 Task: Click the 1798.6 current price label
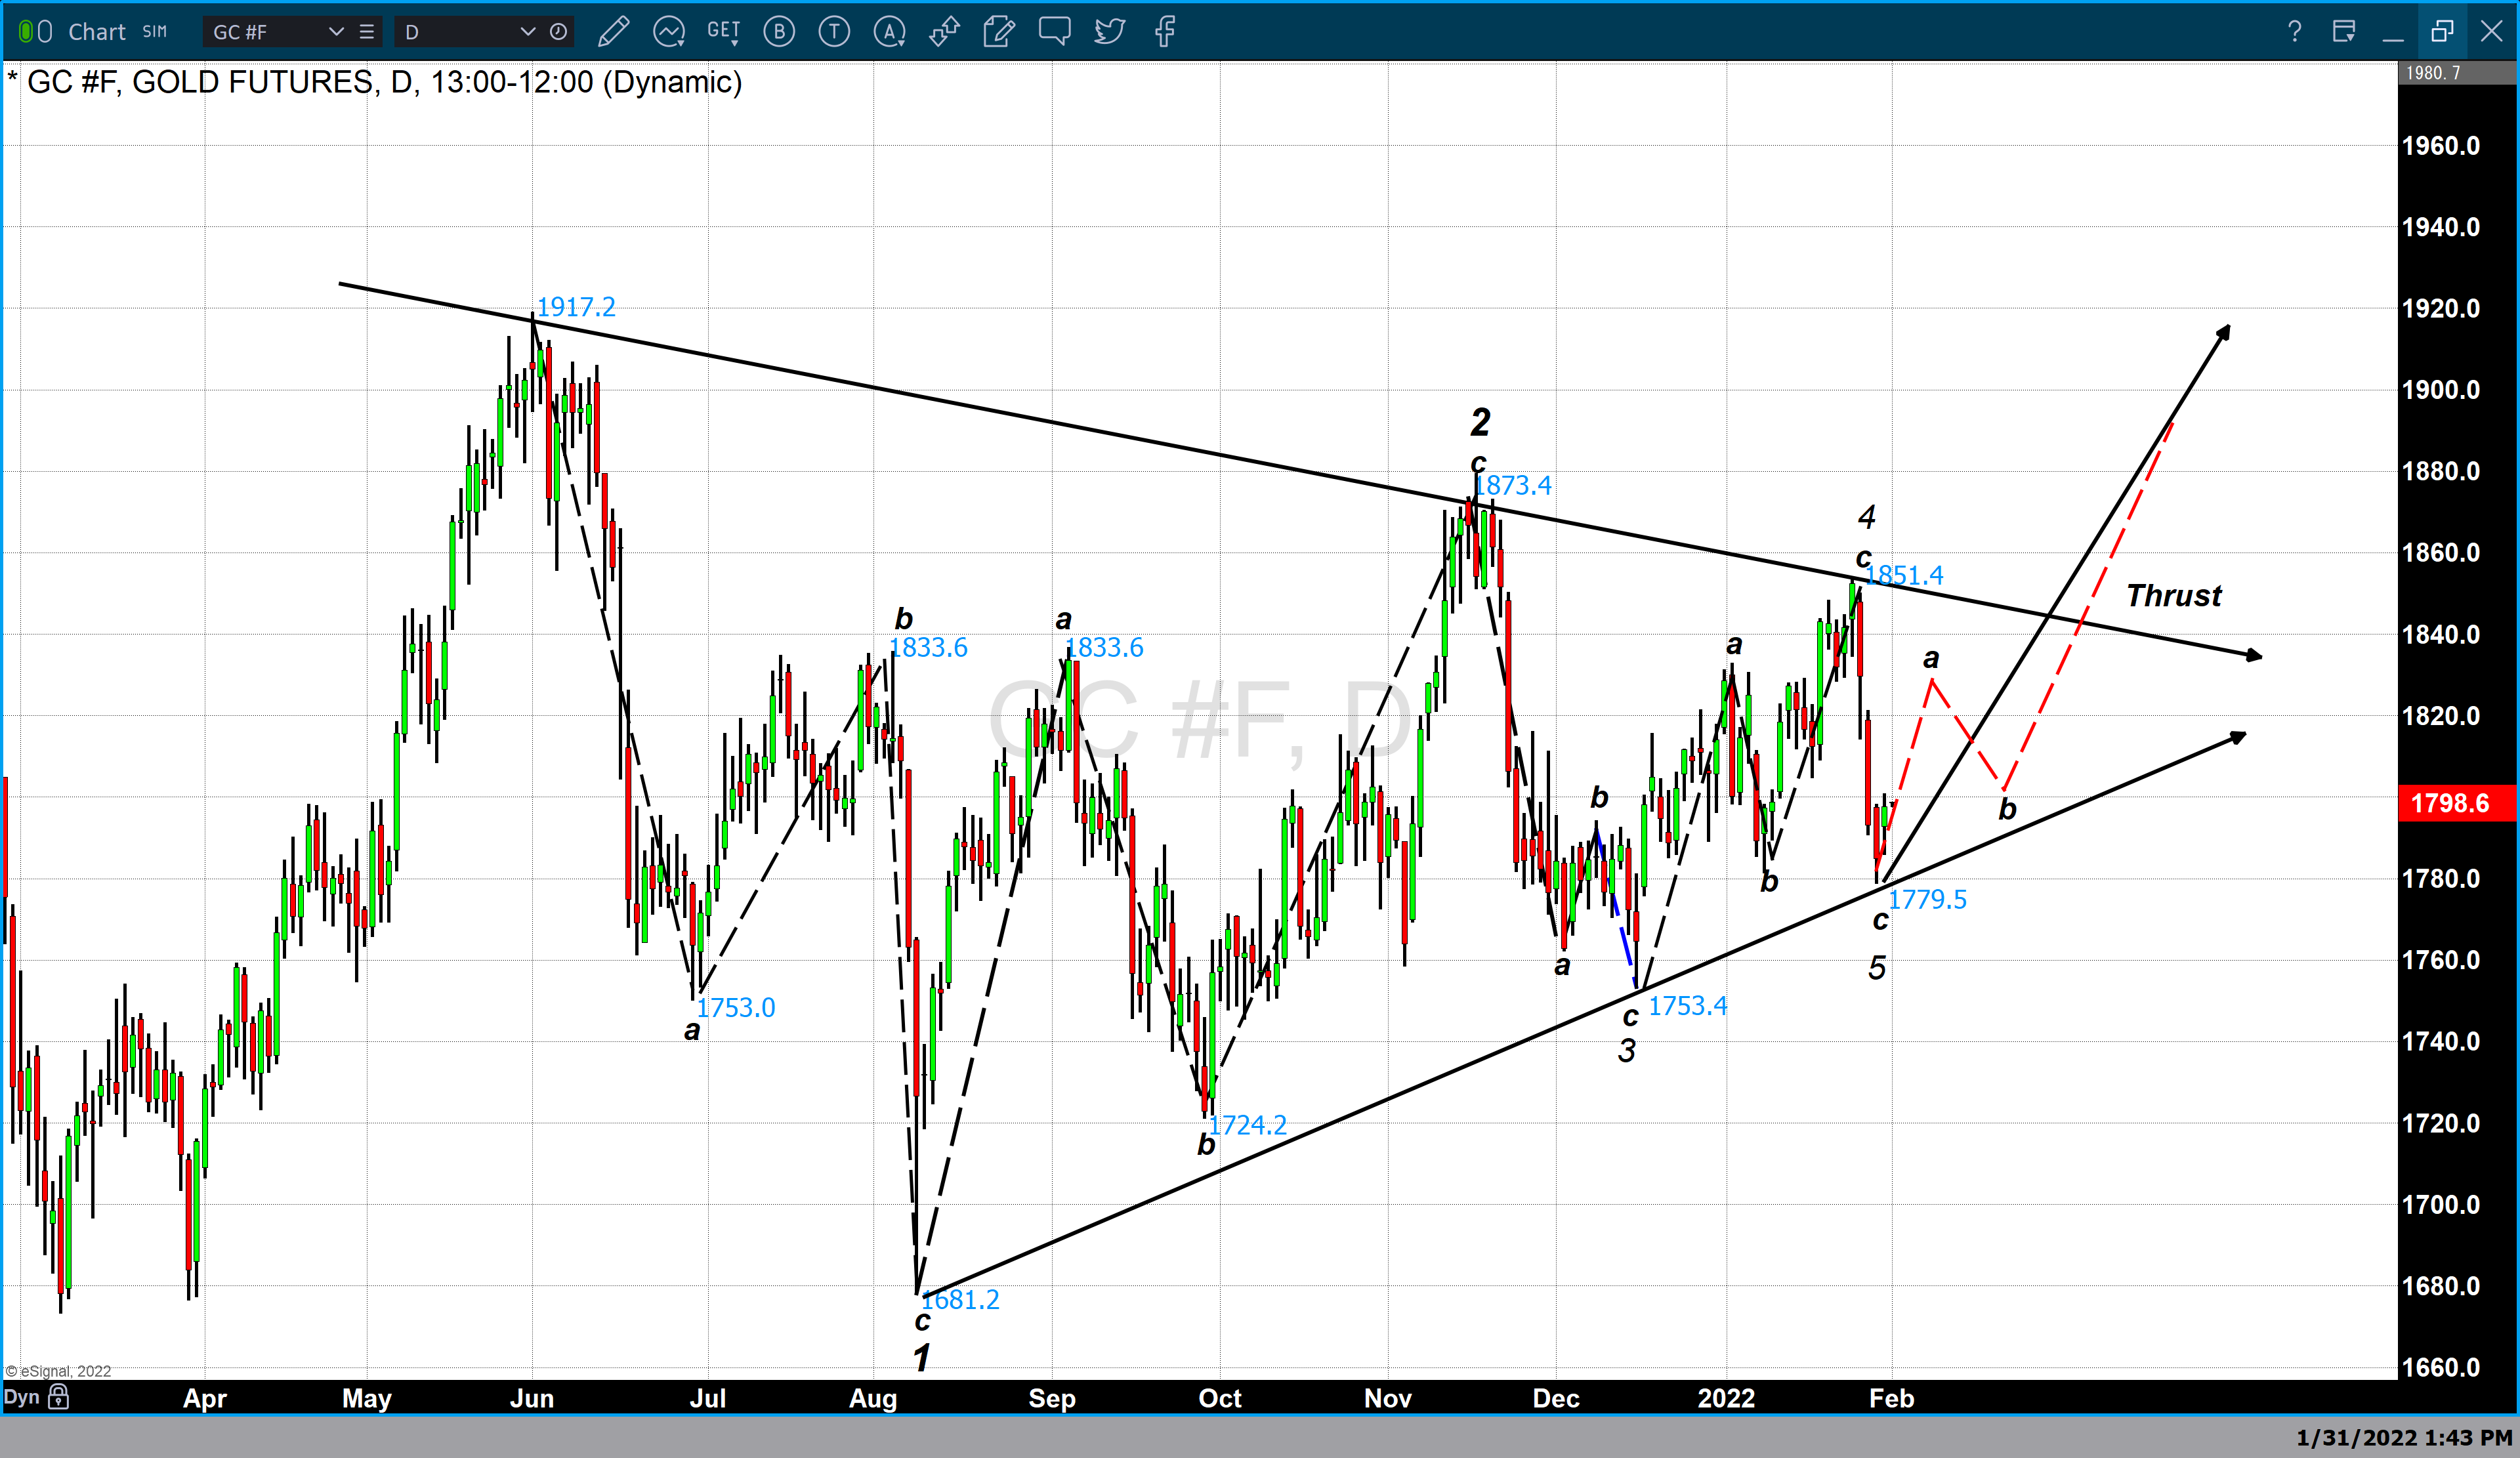point(2449,803)
